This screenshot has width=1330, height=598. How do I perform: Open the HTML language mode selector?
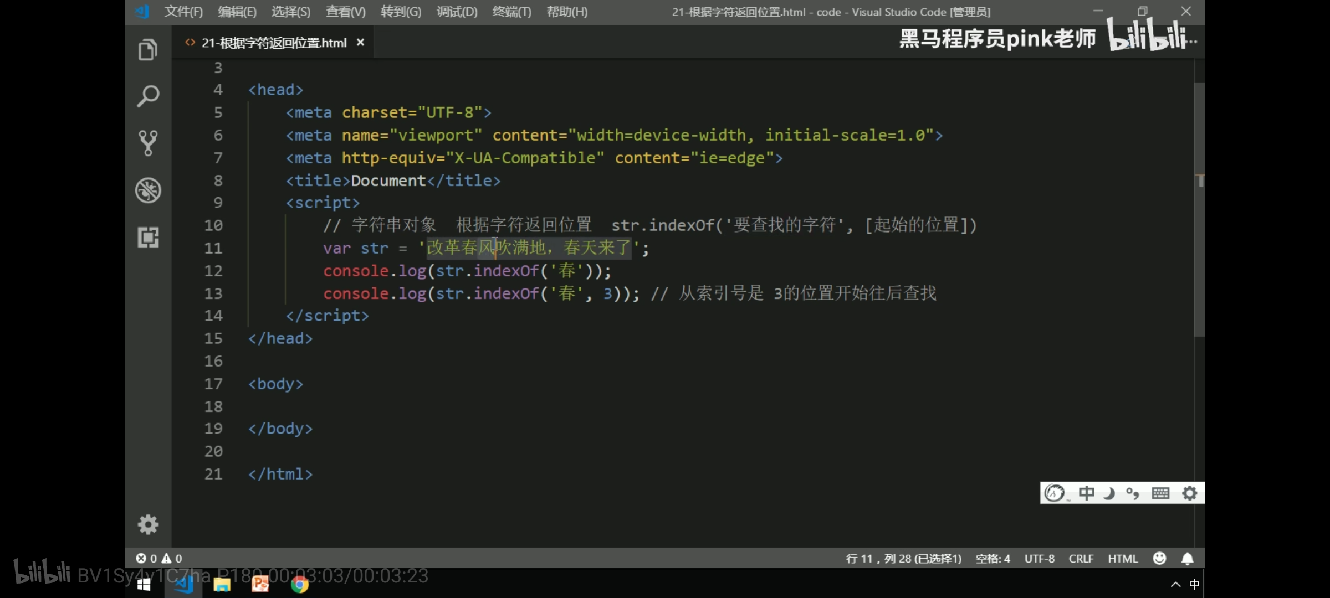[x=1122, y=558]
